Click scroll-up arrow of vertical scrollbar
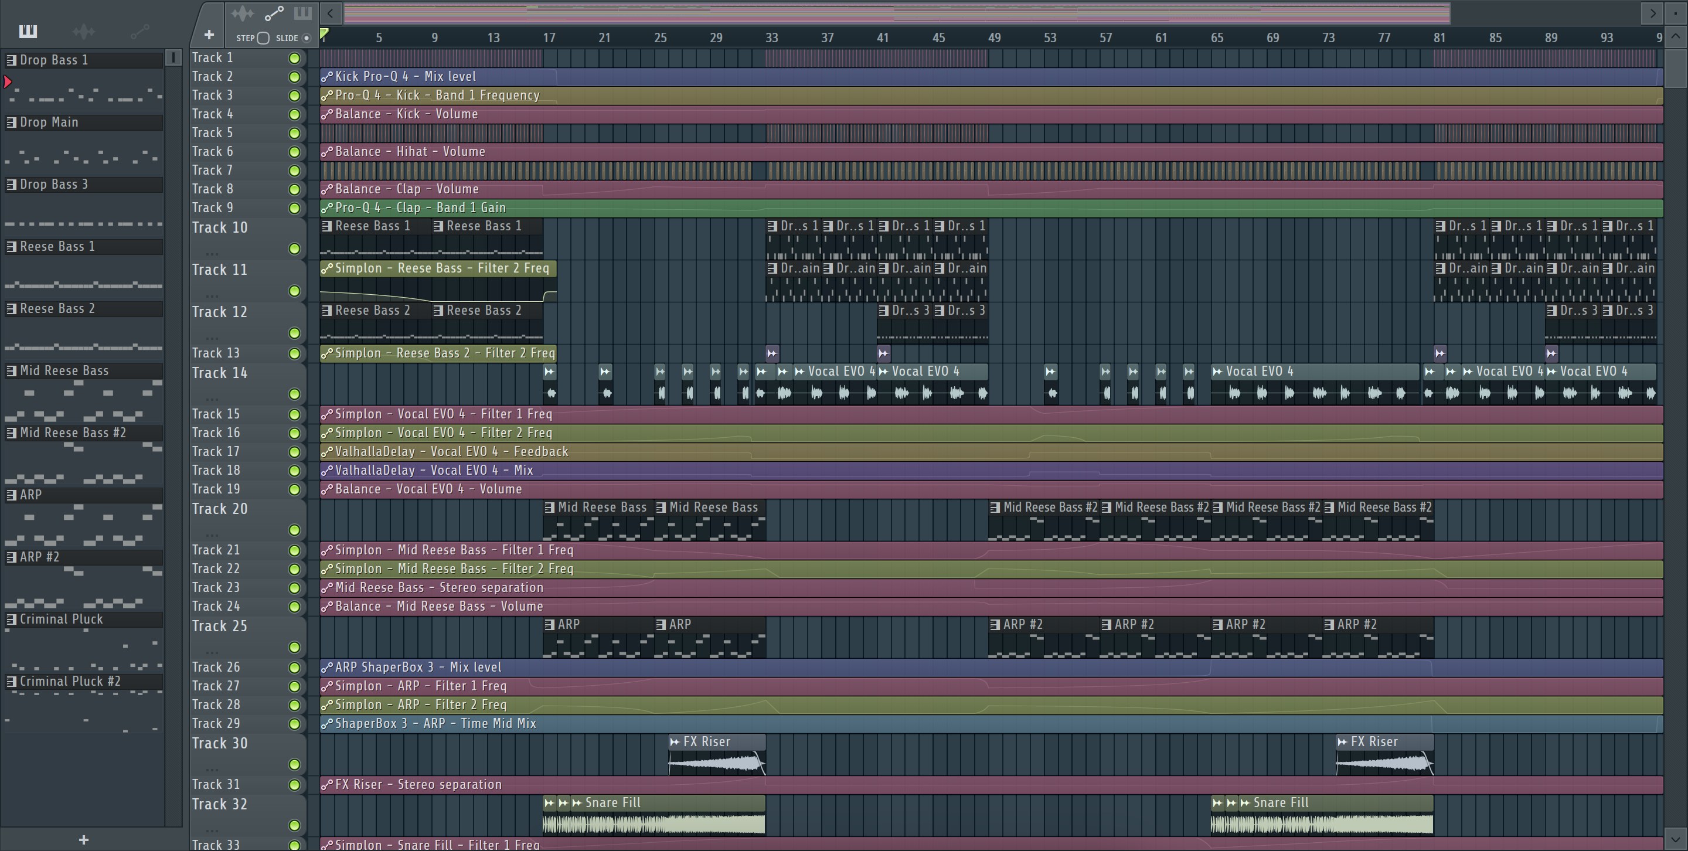1688x851 pixels. (x=1676, y=37)
